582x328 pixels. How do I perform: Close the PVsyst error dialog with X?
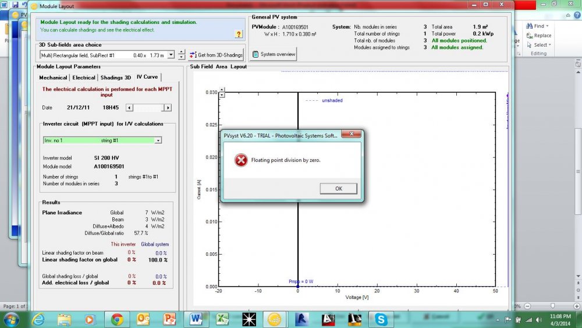pyautogui.click(x=352, y=135)
